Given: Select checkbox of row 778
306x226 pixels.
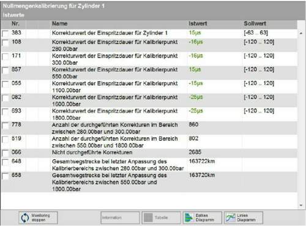Looking at the screenshot, I should (x=6, y=126).
